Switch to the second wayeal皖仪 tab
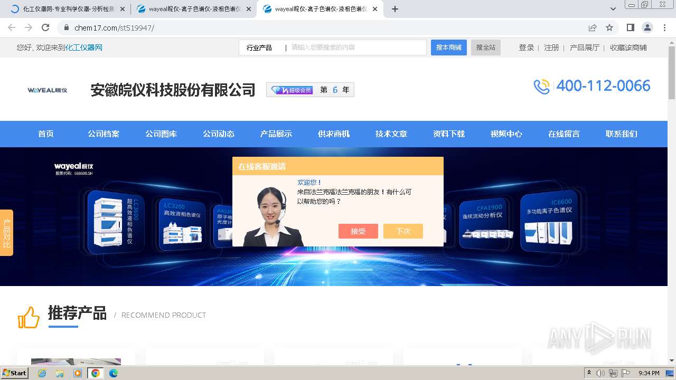The width and height of the screenshot is (676, 380). point(194,9)
